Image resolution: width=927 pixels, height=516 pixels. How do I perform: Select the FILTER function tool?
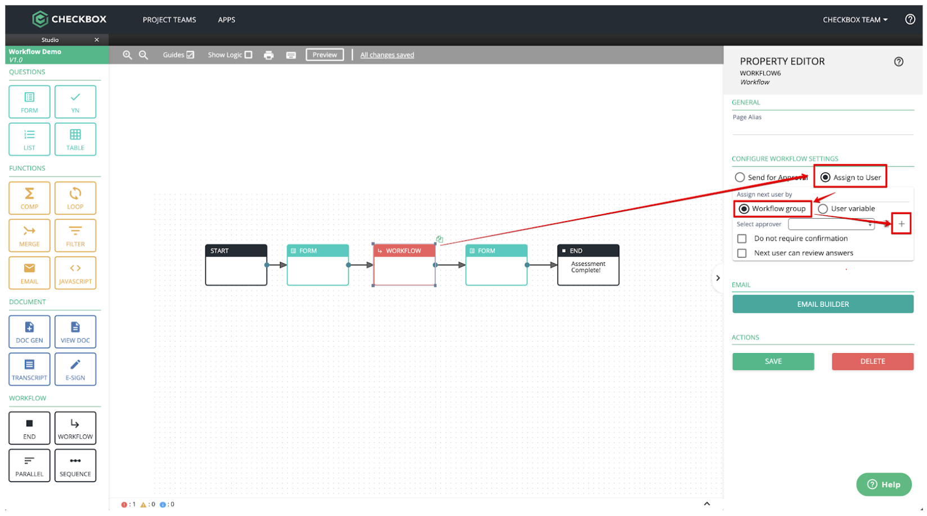(x=75, y=236)
